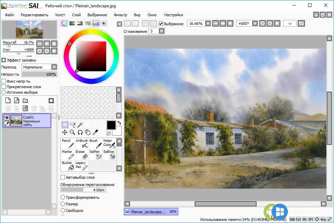
Task: Choose the magic wand tool
Action: click(80, 124)
